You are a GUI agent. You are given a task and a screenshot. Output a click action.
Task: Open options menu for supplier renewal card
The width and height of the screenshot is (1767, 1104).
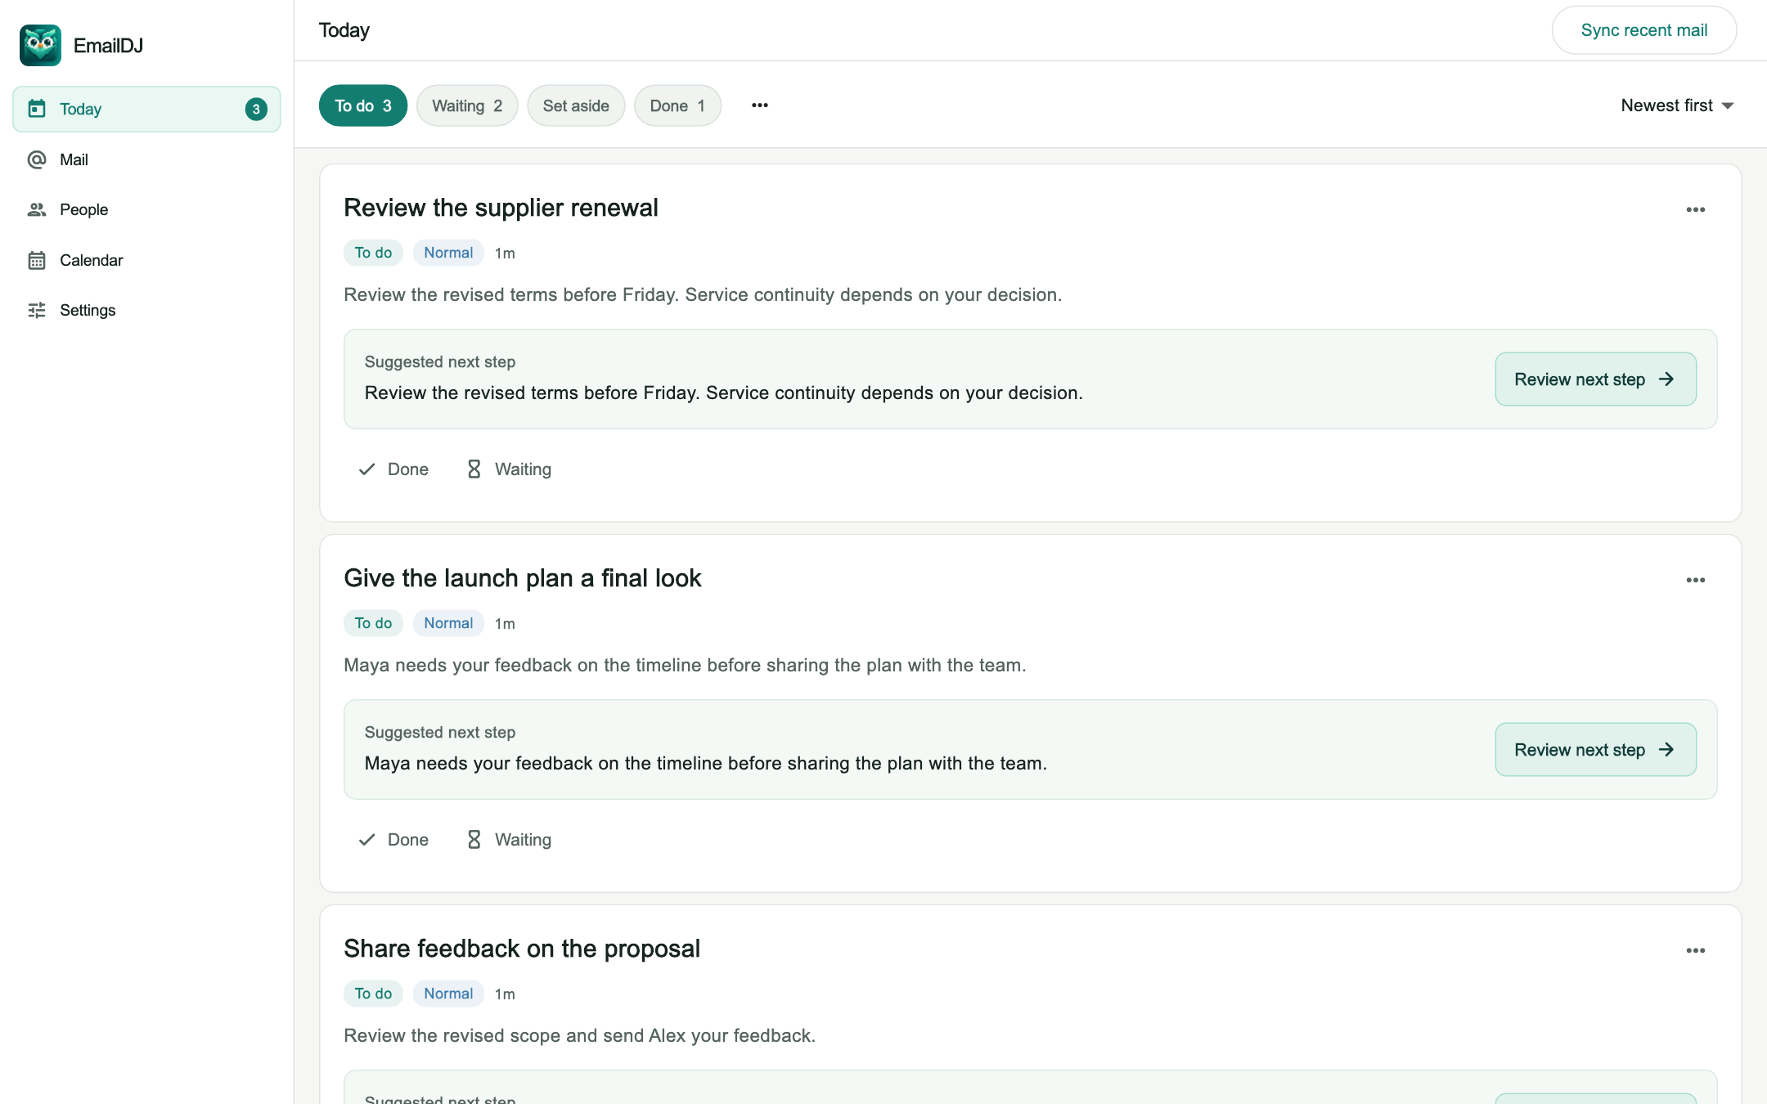1696,210
